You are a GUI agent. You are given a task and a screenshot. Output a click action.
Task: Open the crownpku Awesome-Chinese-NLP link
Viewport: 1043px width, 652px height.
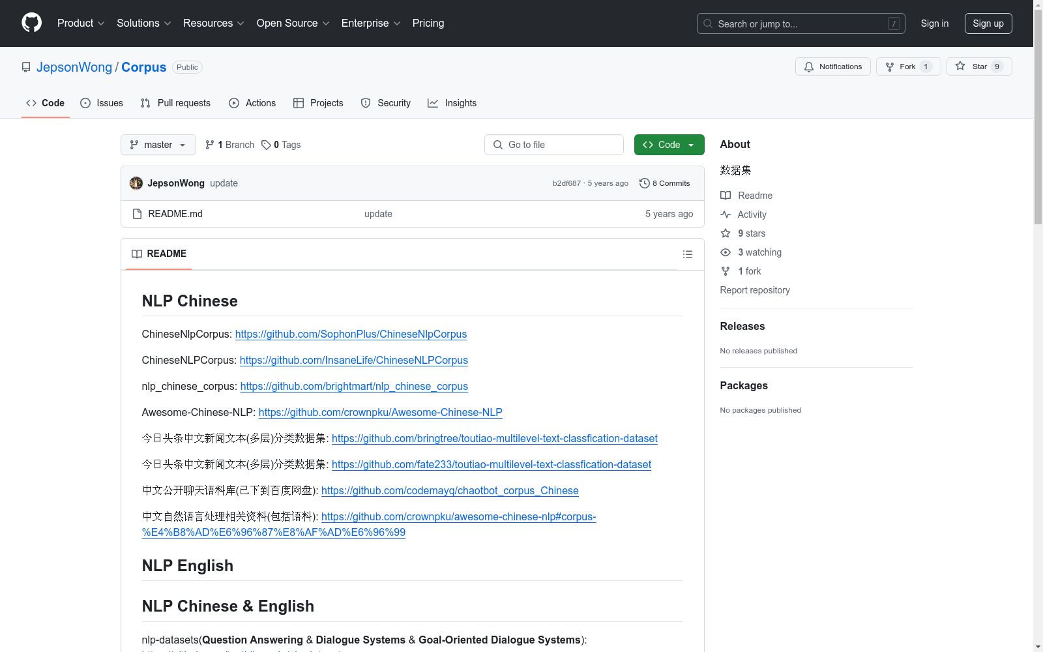pos(381,412)
